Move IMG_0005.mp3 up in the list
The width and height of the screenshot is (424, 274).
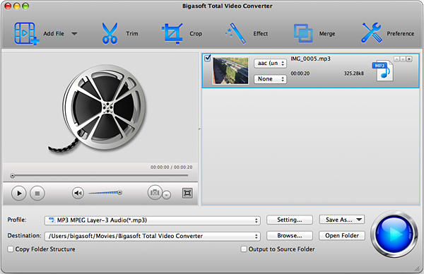coord(396,59)
